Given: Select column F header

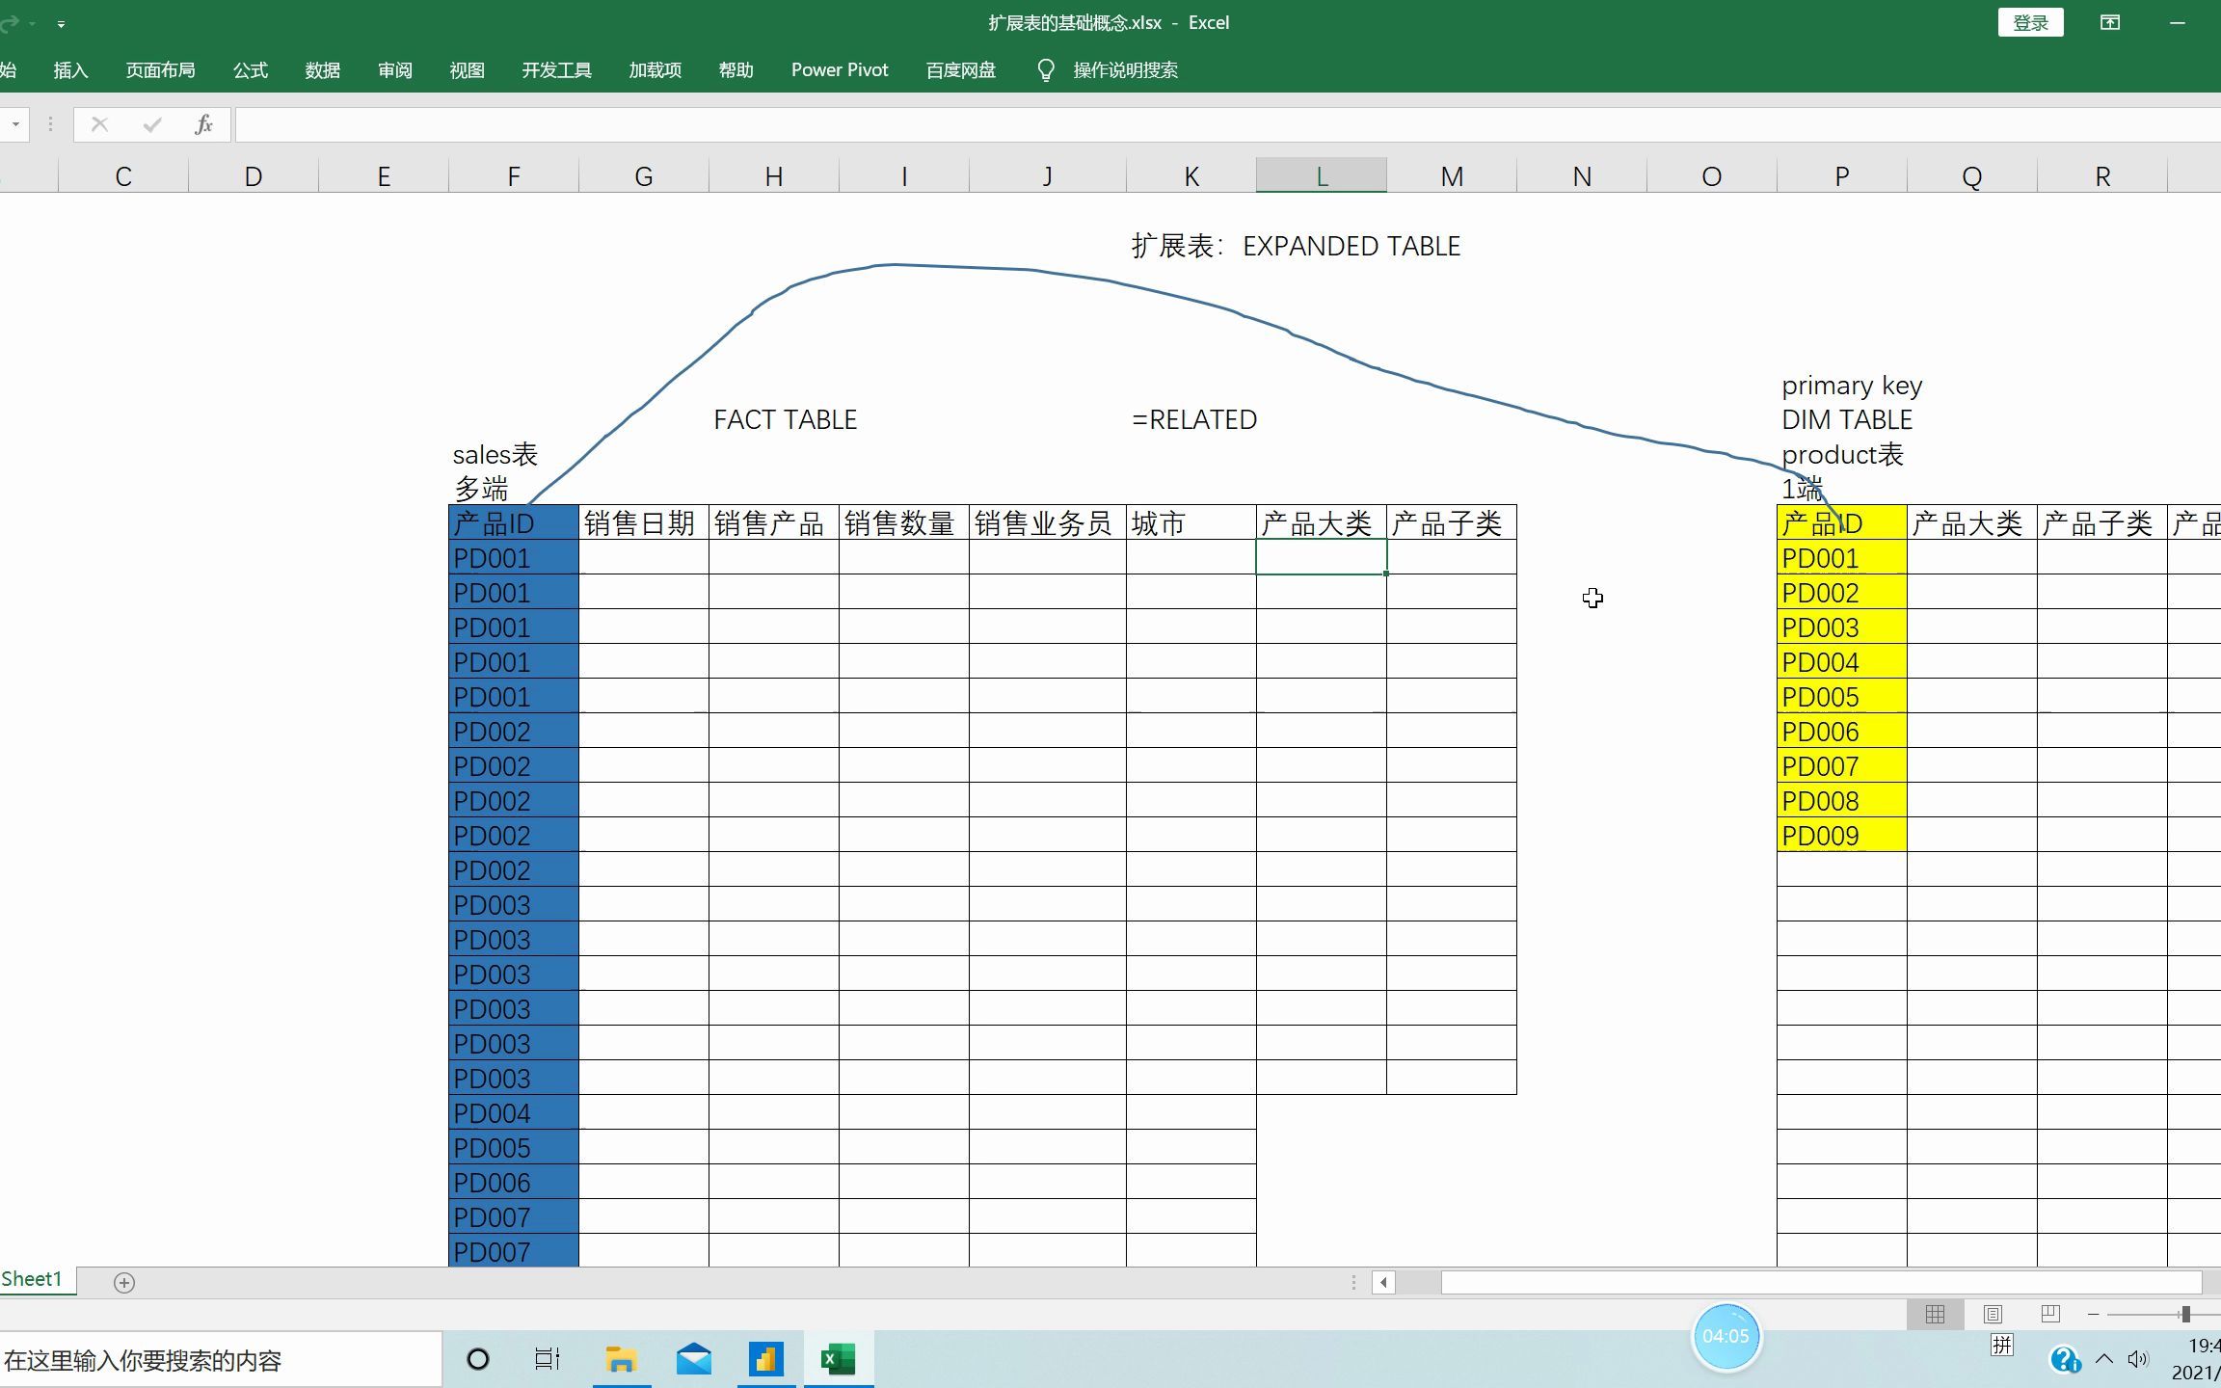Looking at the screenshot, I should tap(514, 176).
